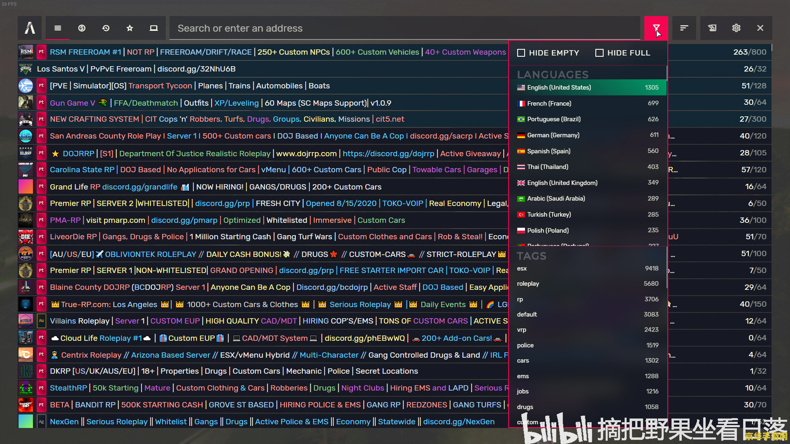Filter by the drugs tag

point(588,407)
